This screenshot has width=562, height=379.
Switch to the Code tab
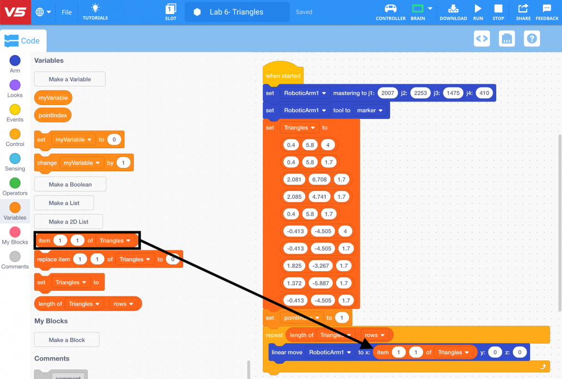coord(24,40)
